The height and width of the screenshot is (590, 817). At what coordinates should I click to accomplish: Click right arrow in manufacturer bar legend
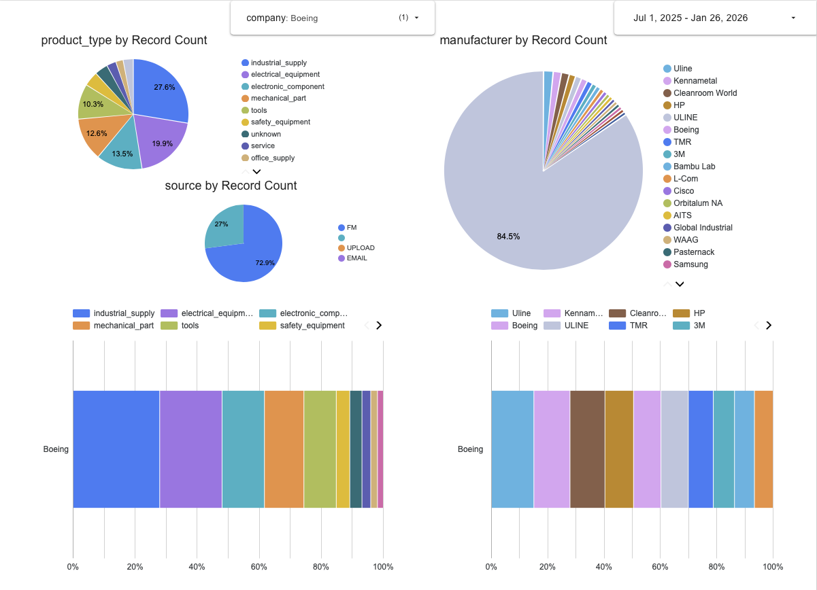[769, 326]
